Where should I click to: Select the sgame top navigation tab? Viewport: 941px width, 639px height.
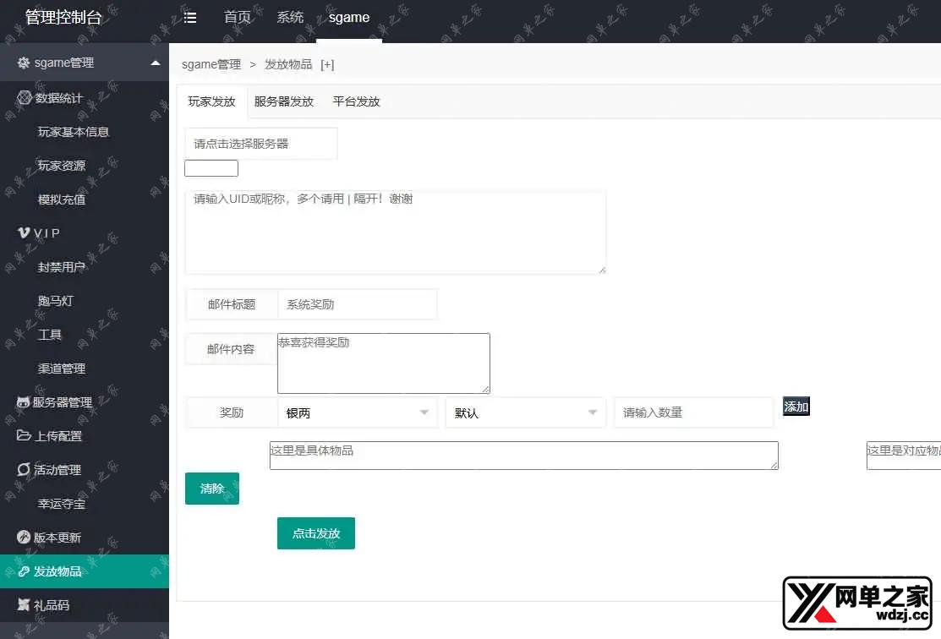click(x=348, y=18)
